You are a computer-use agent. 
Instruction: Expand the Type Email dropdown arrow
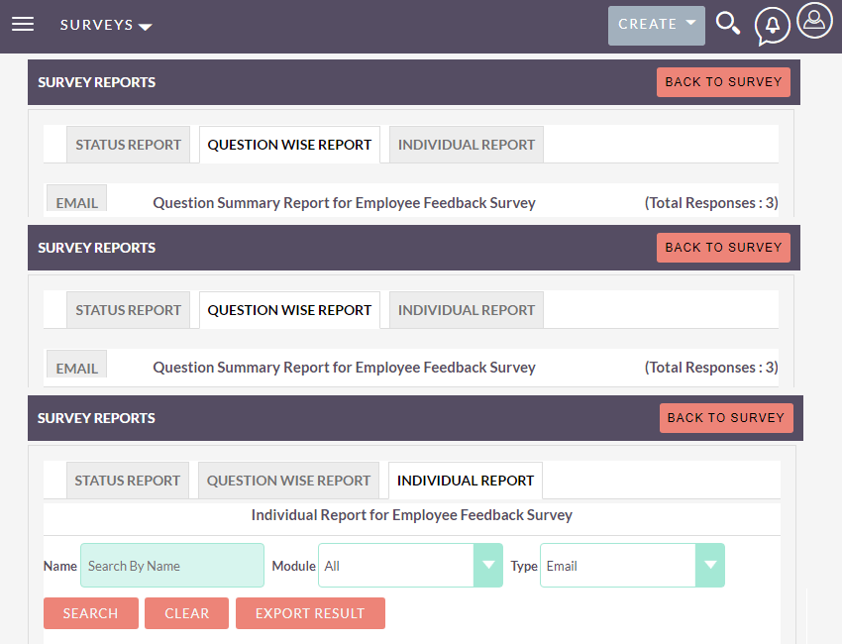coord(710,565)
